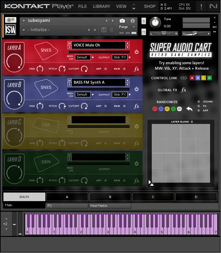Toggle the Randomize FX option
This screenshot has width=221, height=253.
tap(198, 106)
